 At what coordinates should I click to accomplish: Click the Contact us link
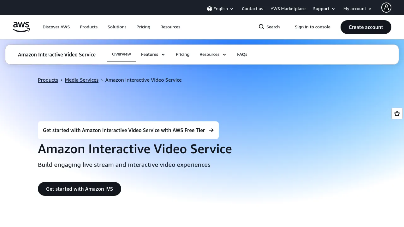252,9
